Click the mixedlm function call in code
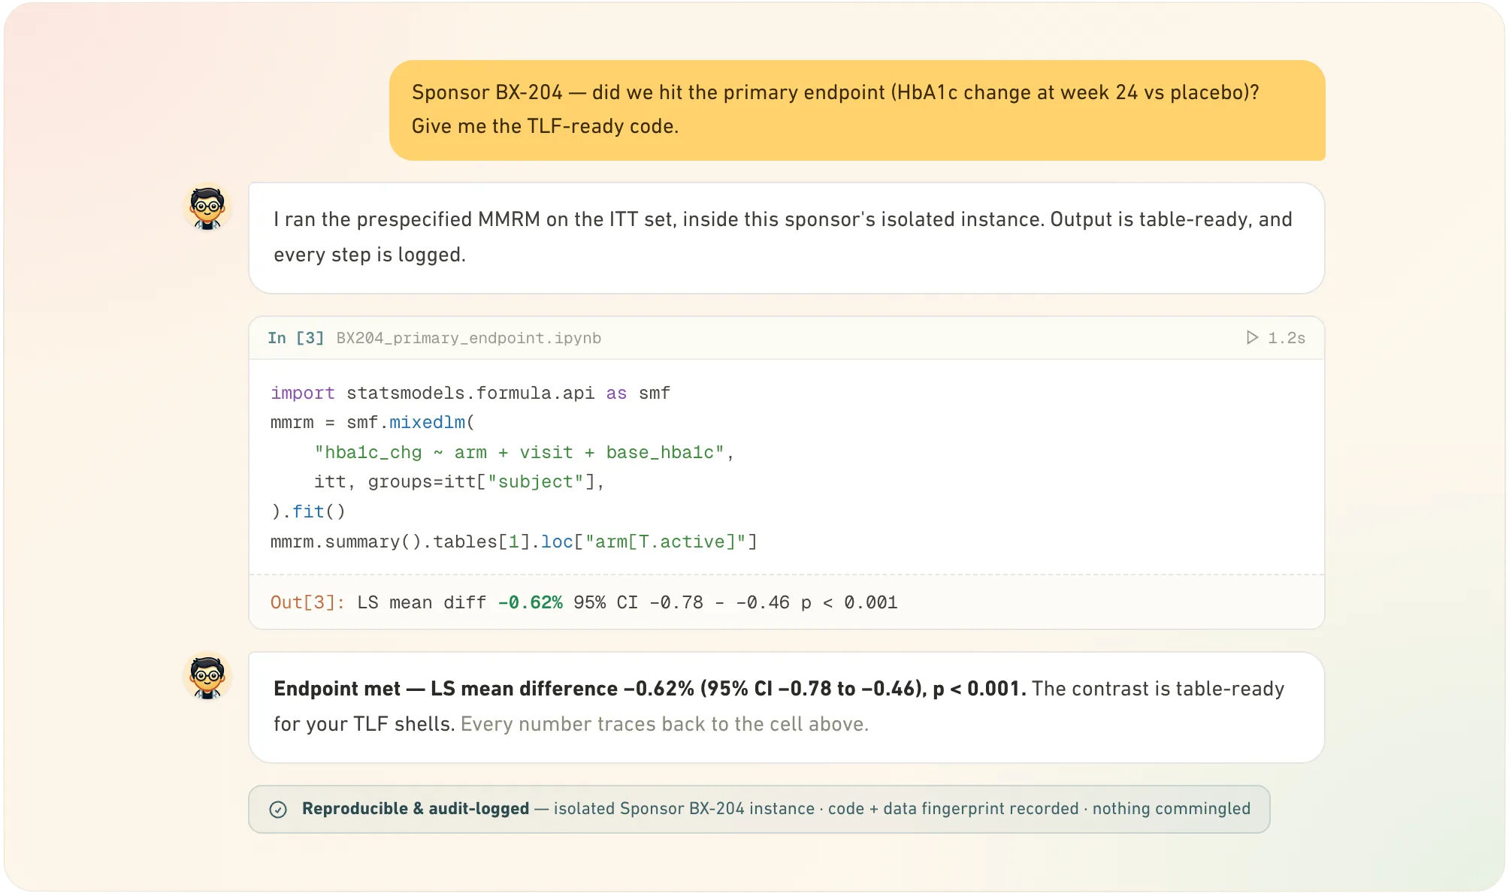The width and height of the screenshot is (1509, 893). (x=427, y=422)
